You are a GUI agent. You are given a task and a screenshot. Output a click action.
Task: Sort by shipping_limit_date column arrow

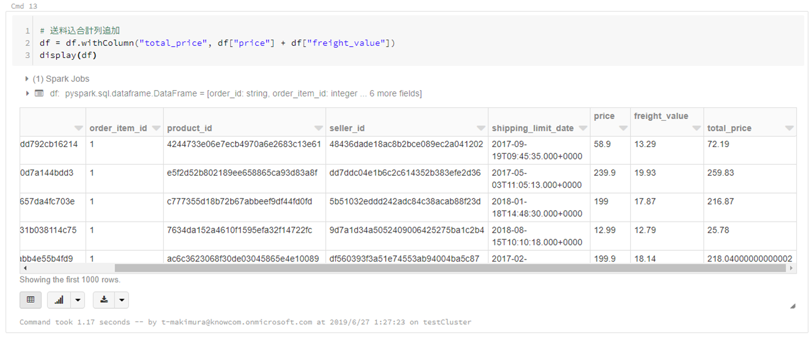point(582,128)
